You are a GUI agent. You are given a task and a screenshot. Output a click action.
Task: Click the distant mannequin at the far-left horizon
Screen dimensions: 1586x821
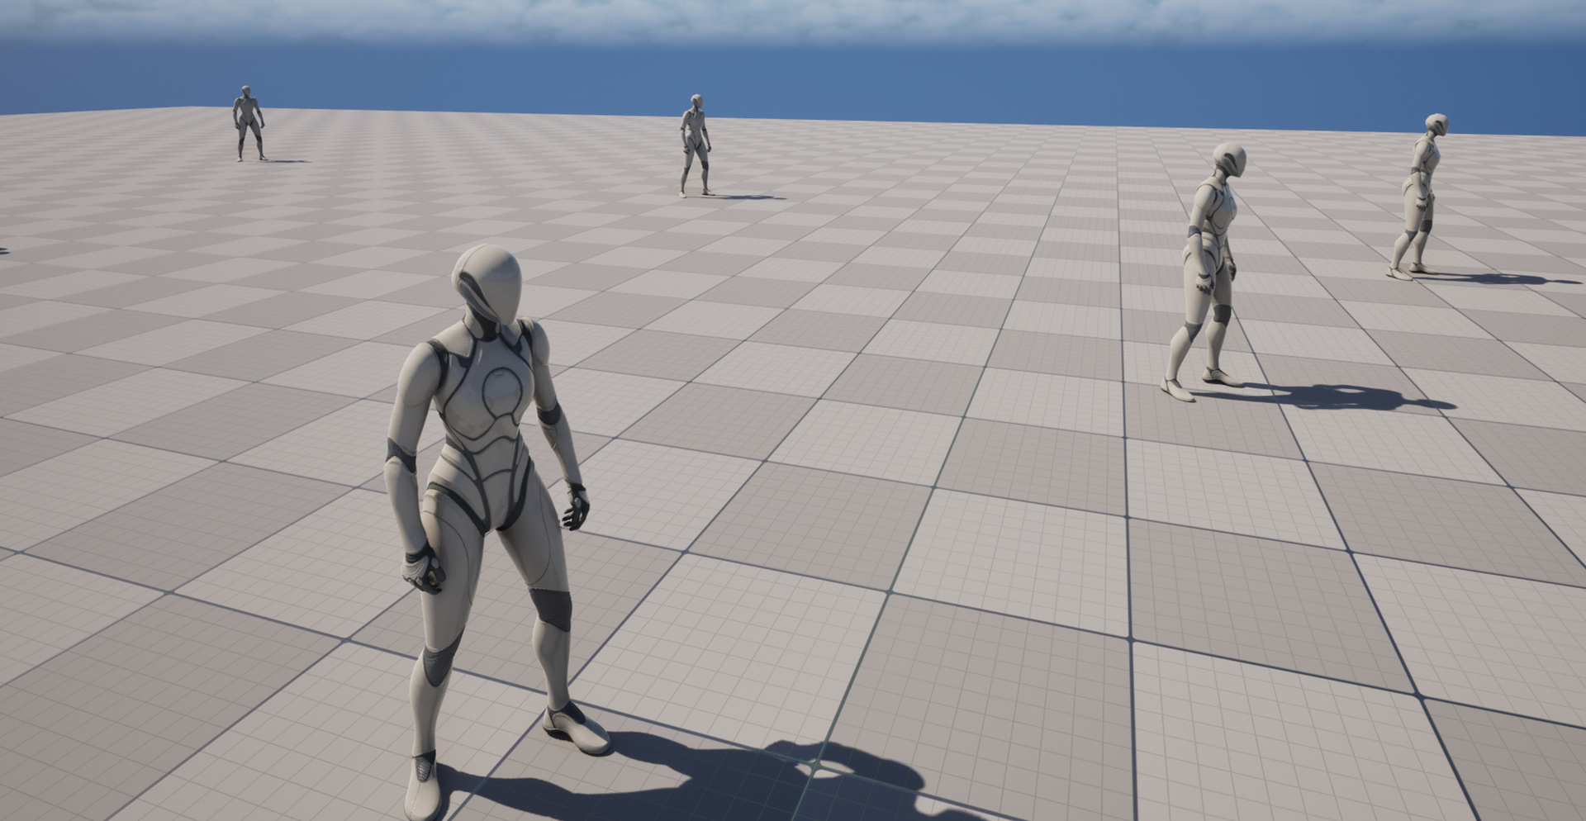pyautogui.click(x=249, y=123)
